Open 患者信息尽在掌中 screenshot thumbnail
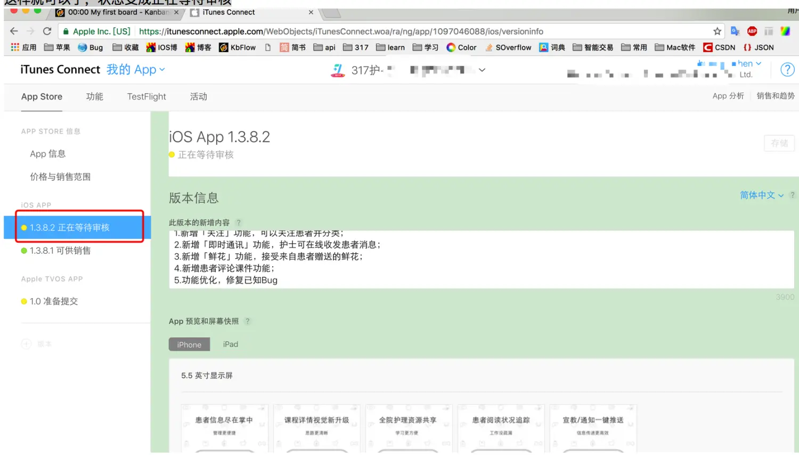This screenshot has width=799, height=455. pyautogui.click(x=224, y=428)
